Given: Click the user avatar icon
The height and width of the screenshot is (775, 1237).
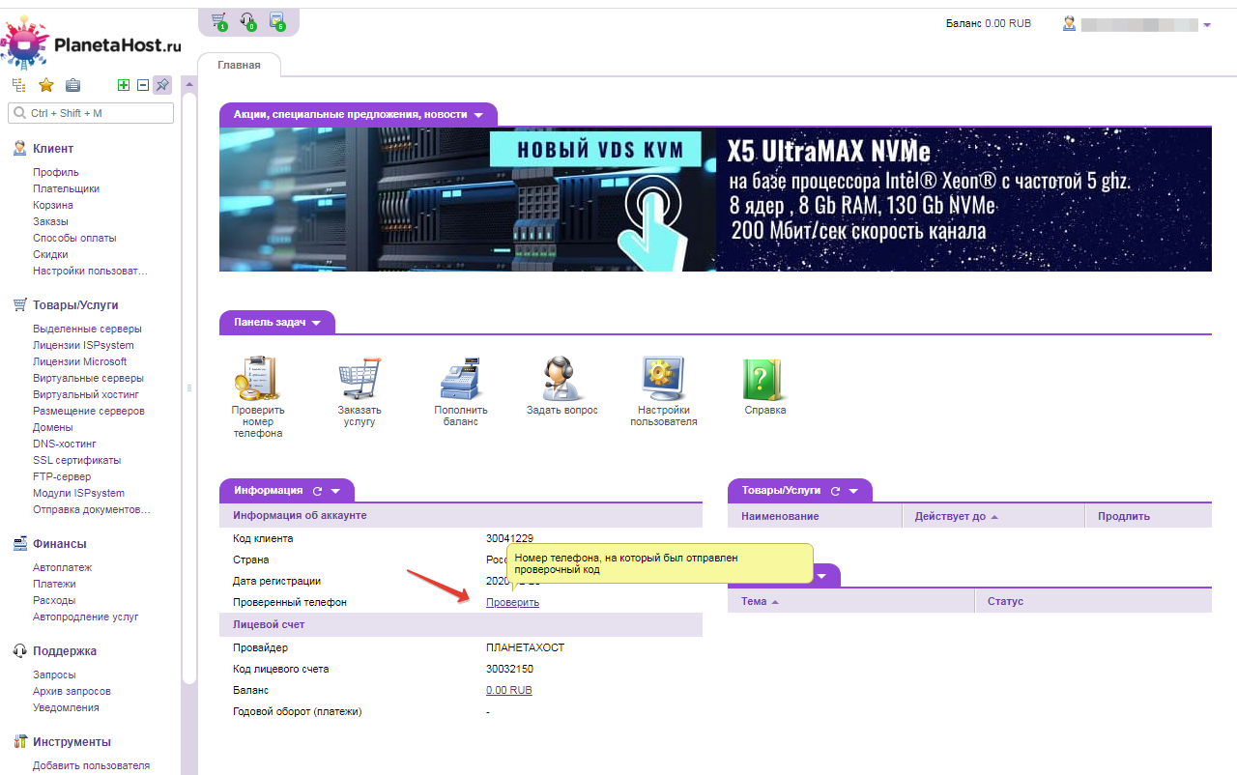Looking at the screenshot, I should pos(1069,23).
